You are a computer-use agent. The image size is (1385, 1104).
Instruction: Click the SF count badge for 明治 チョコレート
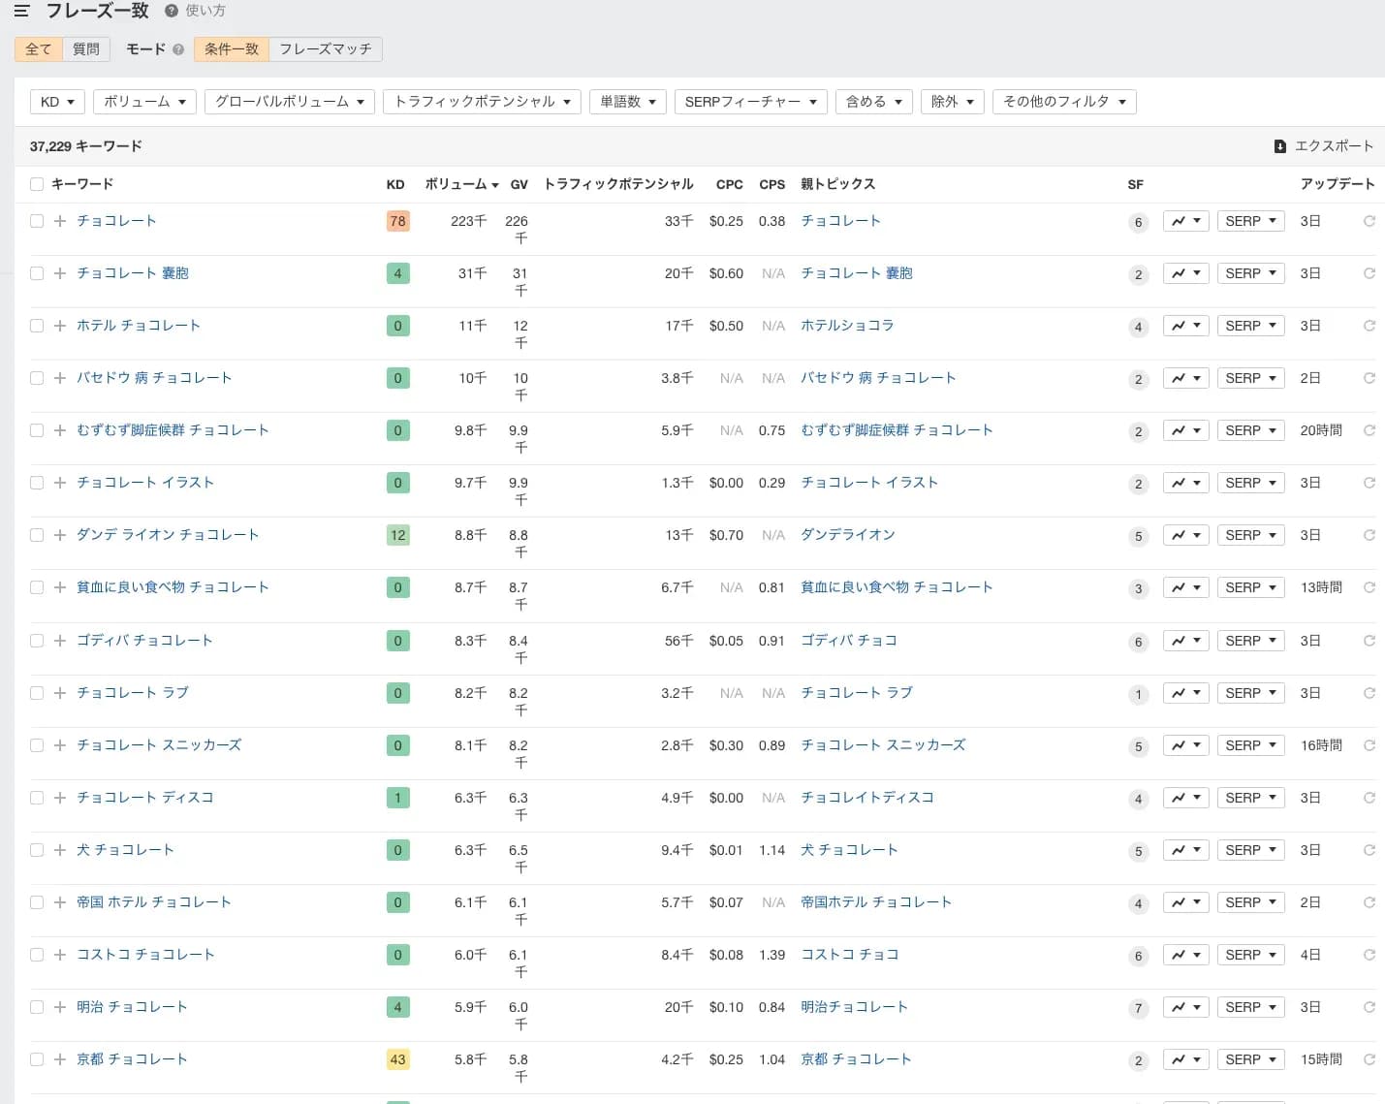(x=1139, y=1008)
